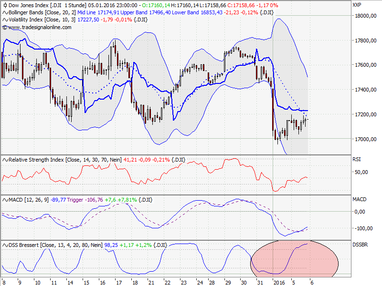
Task: Click date marker 14 on time axis
Action: tap(70, 283)
